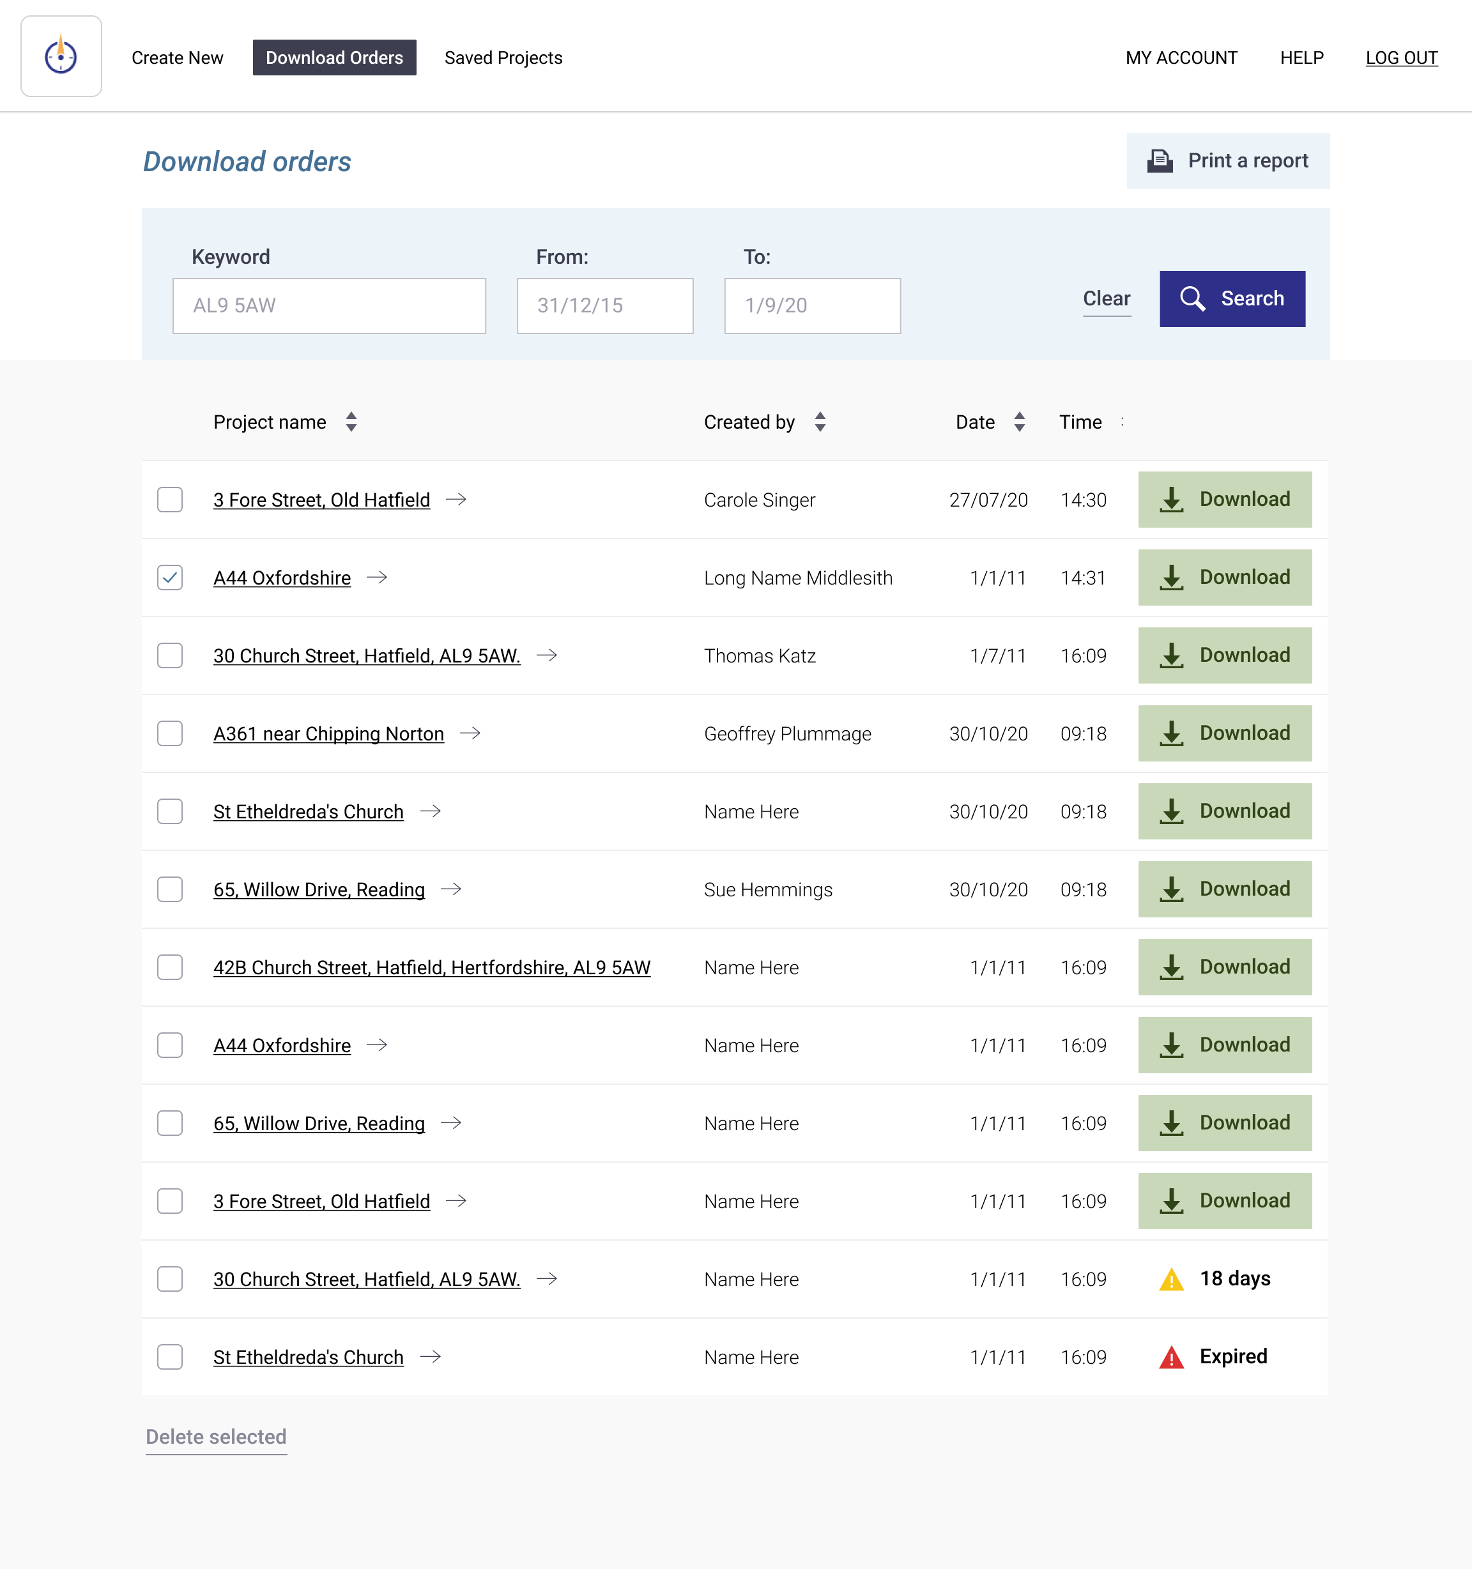Sort table by Date column arrows
The width and height of the screenshot is (1472, 1569).
tap(1020, 422)
